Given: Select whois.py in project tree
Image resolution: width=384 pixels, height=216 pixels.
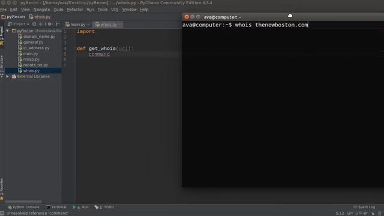Looking at the screenshot, I should pos(34,71).
